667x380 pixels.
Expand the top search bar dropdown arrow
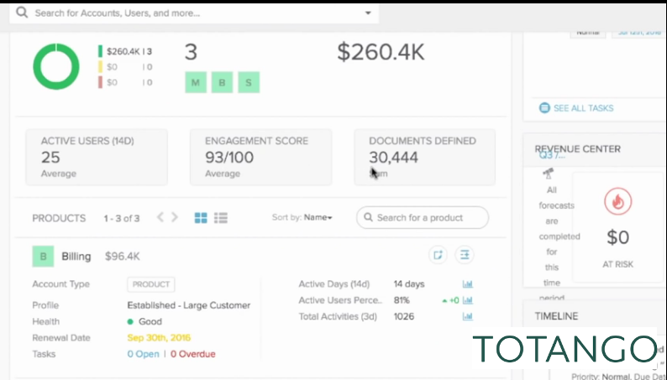[368, 13]
